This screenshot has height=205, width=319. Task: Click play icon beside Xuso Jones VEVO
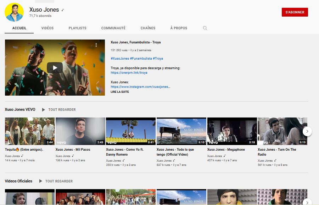click(x=43, y=110)
